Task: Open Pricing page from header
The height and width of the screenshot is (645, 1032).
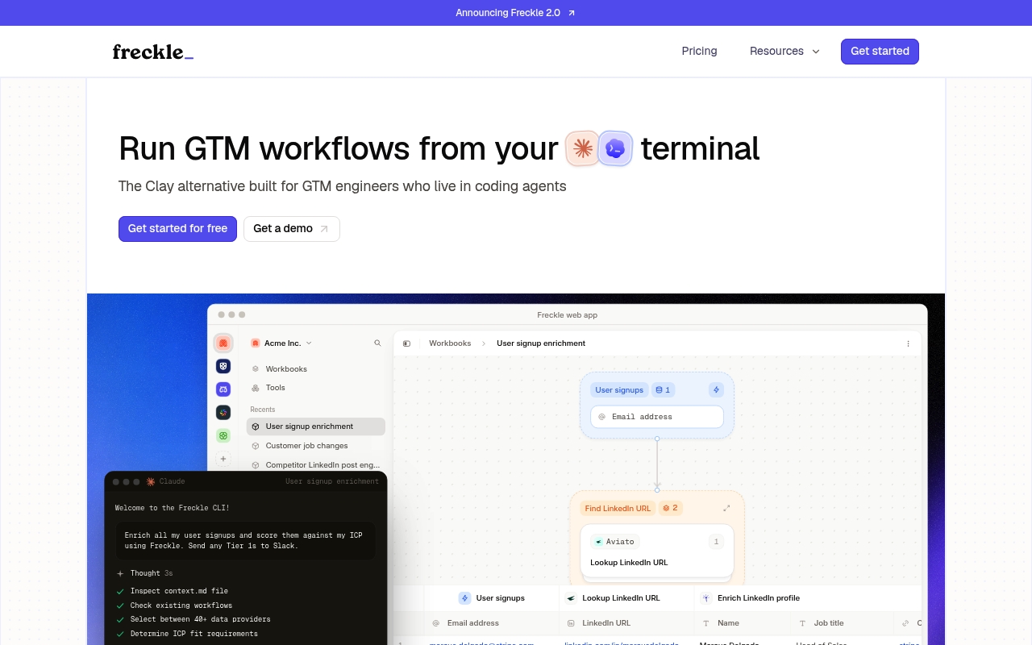Action: tap(699, 52)
